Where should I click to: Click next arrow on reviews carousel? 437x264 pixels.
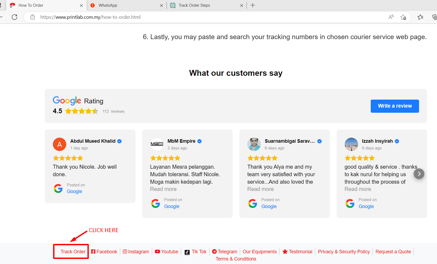click(x=419, y=174)
